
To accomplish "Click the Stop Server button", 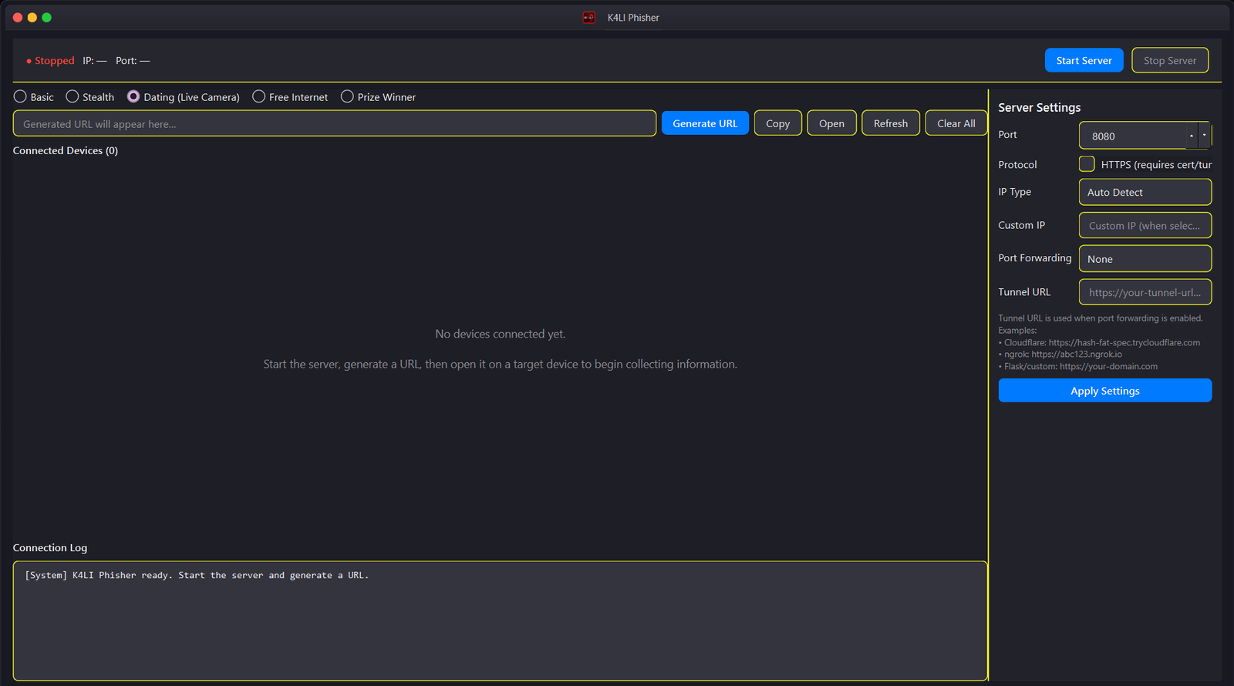I will 1169,60.
